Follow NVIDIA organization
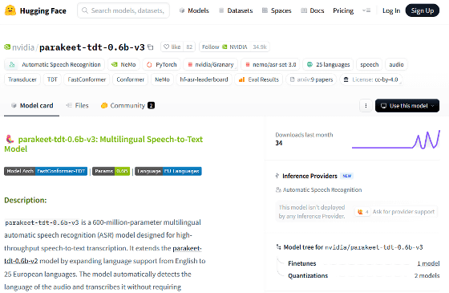 pos(210,47)
